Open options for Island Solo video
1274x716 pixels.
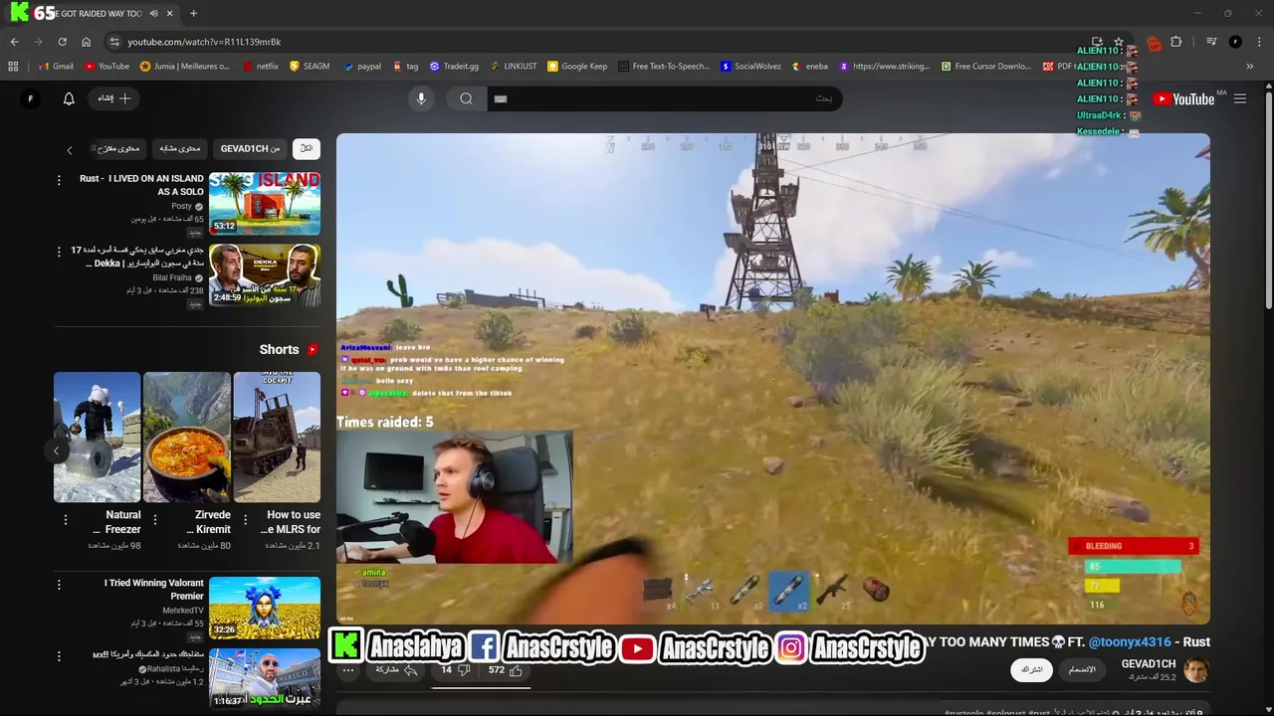[59, 180]
